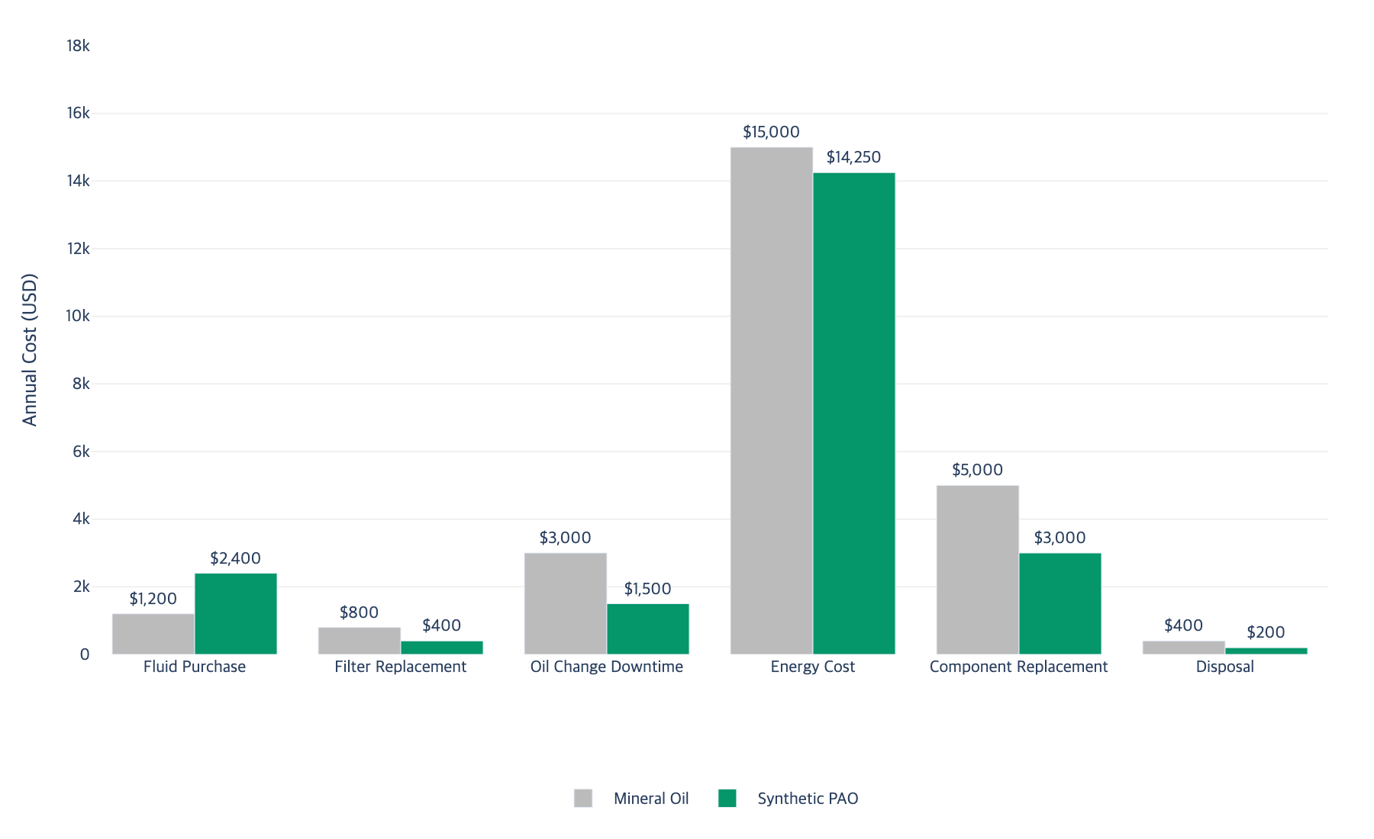The height and width of the screenshot is (839, 1374).
Task: Click the $200 data label
Action: click(1266, 632)
